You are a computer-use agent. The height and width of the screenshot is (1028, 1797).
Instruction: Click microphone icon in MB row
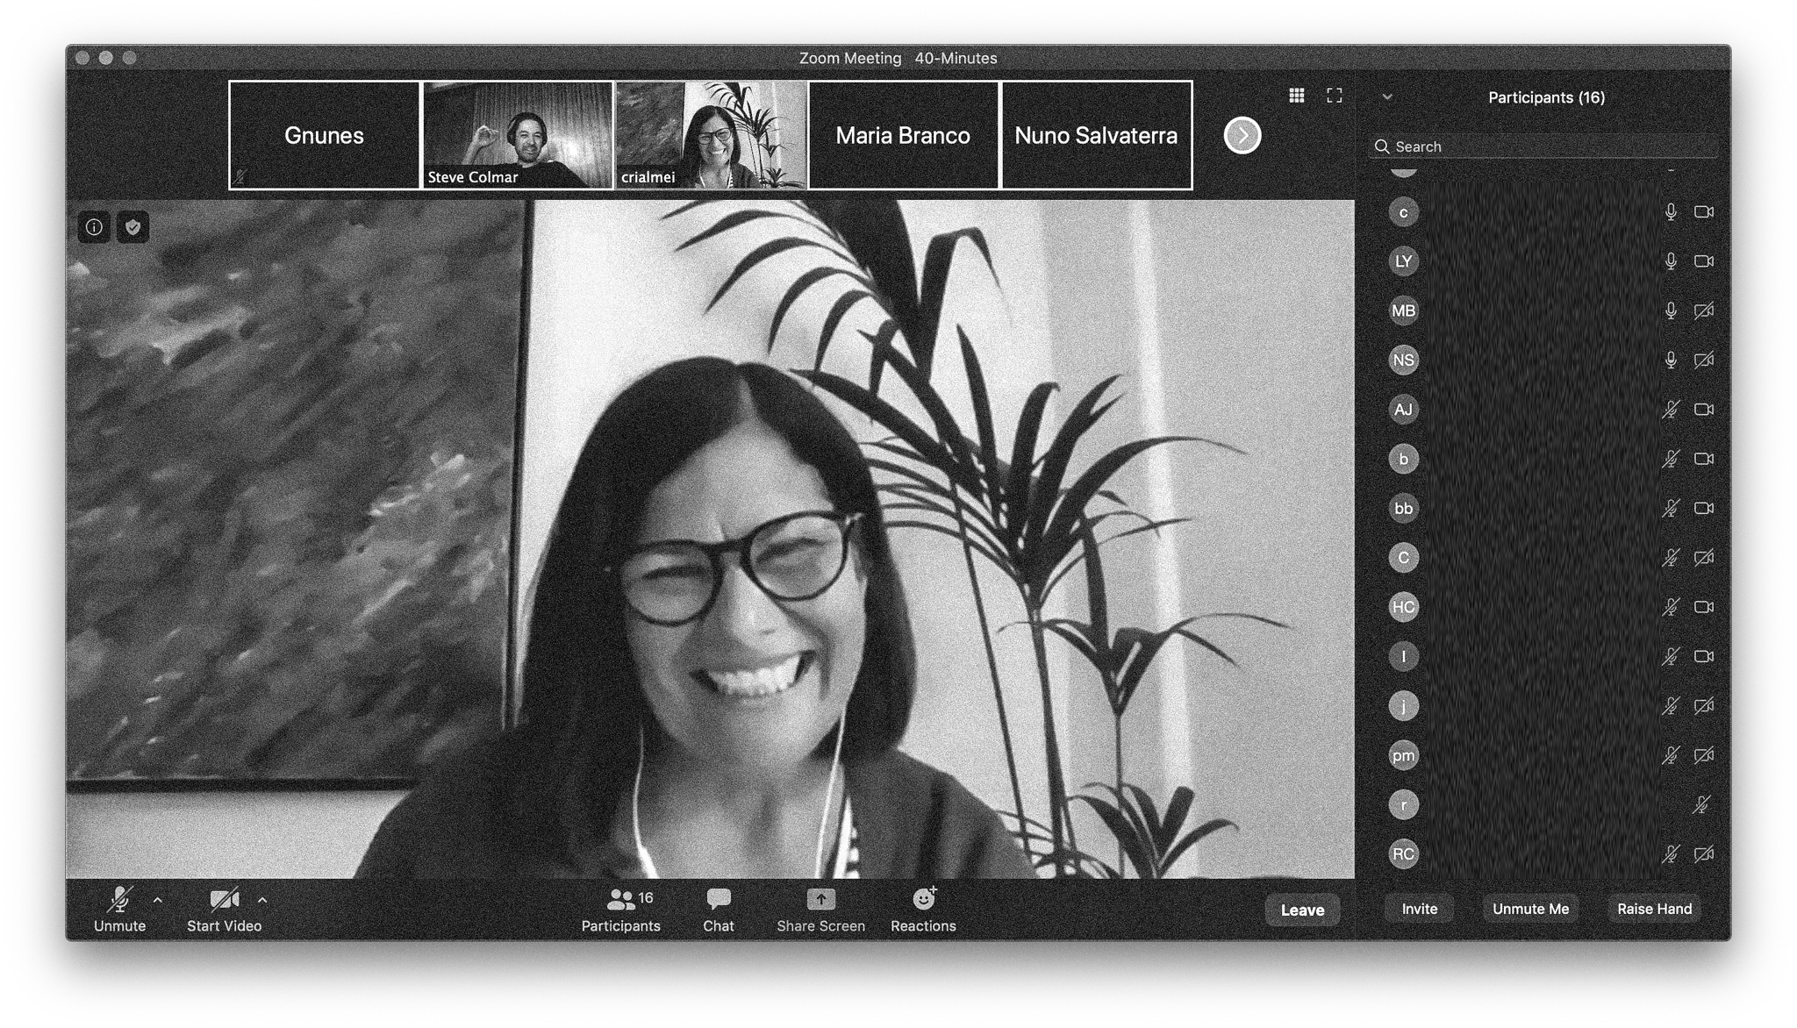click(x=1671, y=311)
